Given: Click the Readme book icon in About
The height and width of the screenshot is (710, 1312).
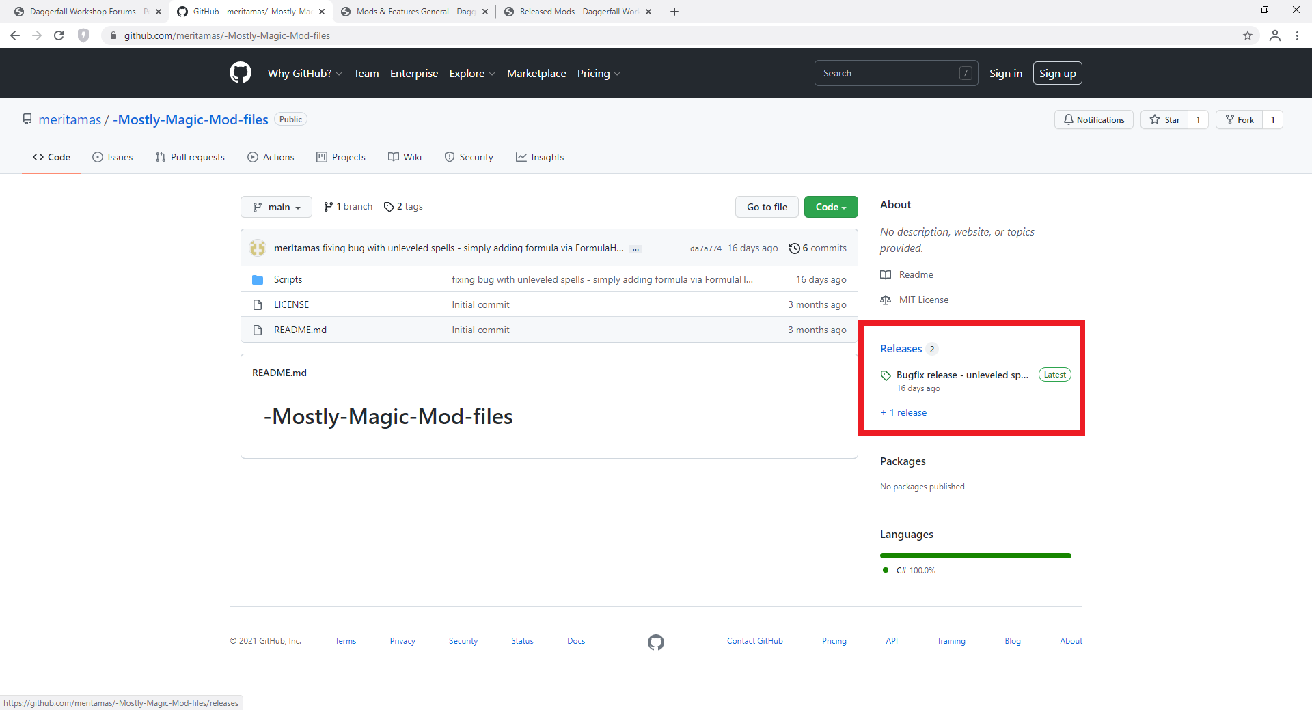Looking at the screenshot, I should click(886, 274).
